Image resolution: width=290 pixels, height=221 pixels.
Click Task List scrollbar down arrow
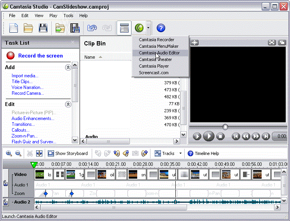[75, 140]
